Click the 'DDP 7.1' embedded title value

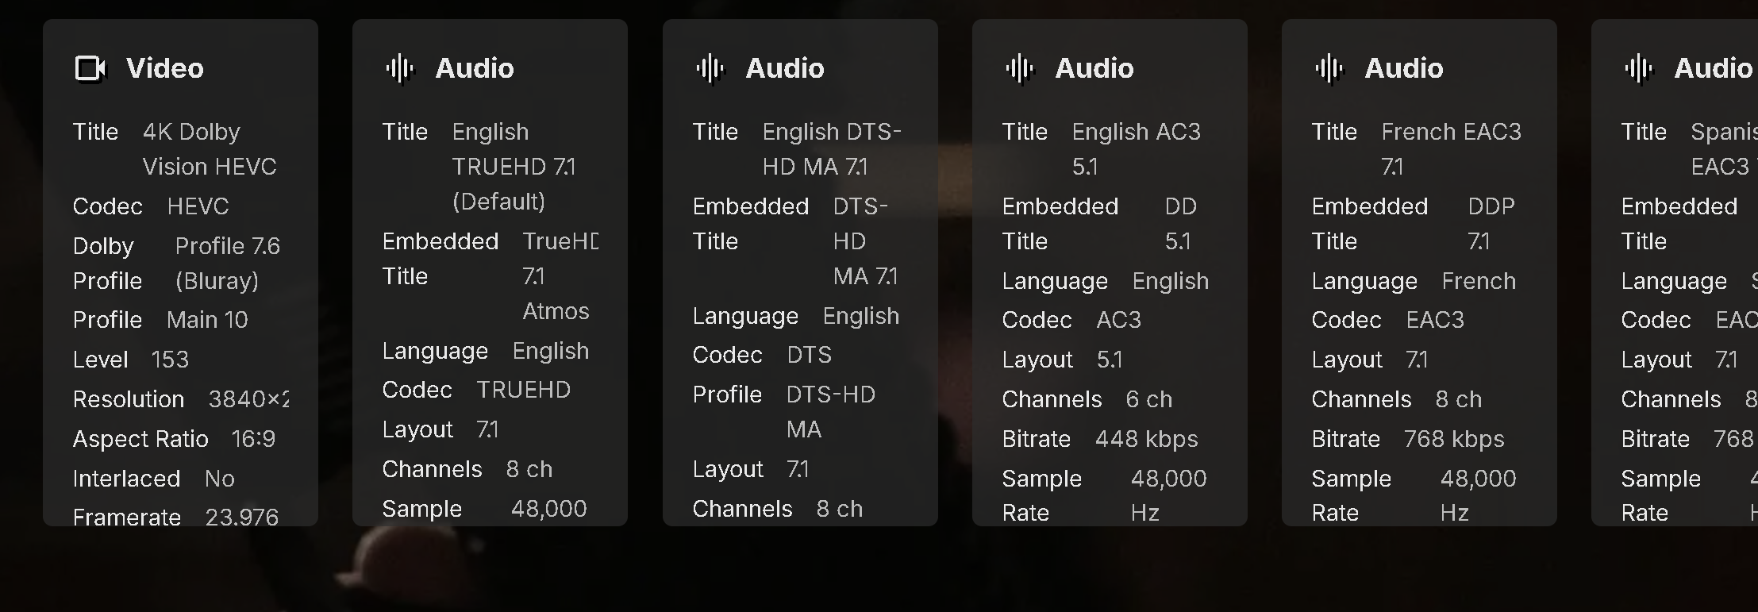(1491, 224)
